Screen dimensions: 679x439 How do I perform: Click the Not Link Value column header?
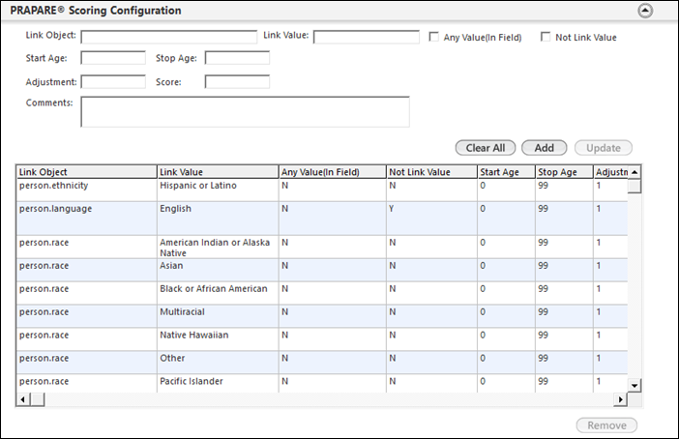click(x=431, y=172)
